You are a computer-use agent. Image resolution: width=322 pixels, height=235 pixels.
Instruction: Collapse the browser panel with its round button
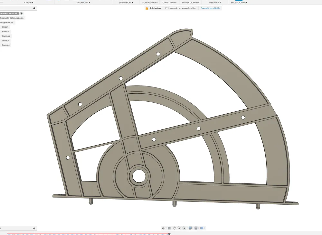(34, 8)
